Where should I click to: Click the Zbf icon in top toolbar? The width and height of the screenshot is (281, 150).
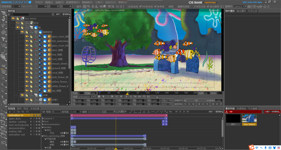point(117,6)
